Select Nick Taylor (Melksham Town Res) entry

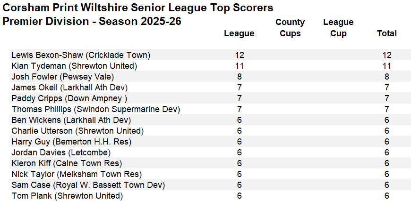click(77, 174)
